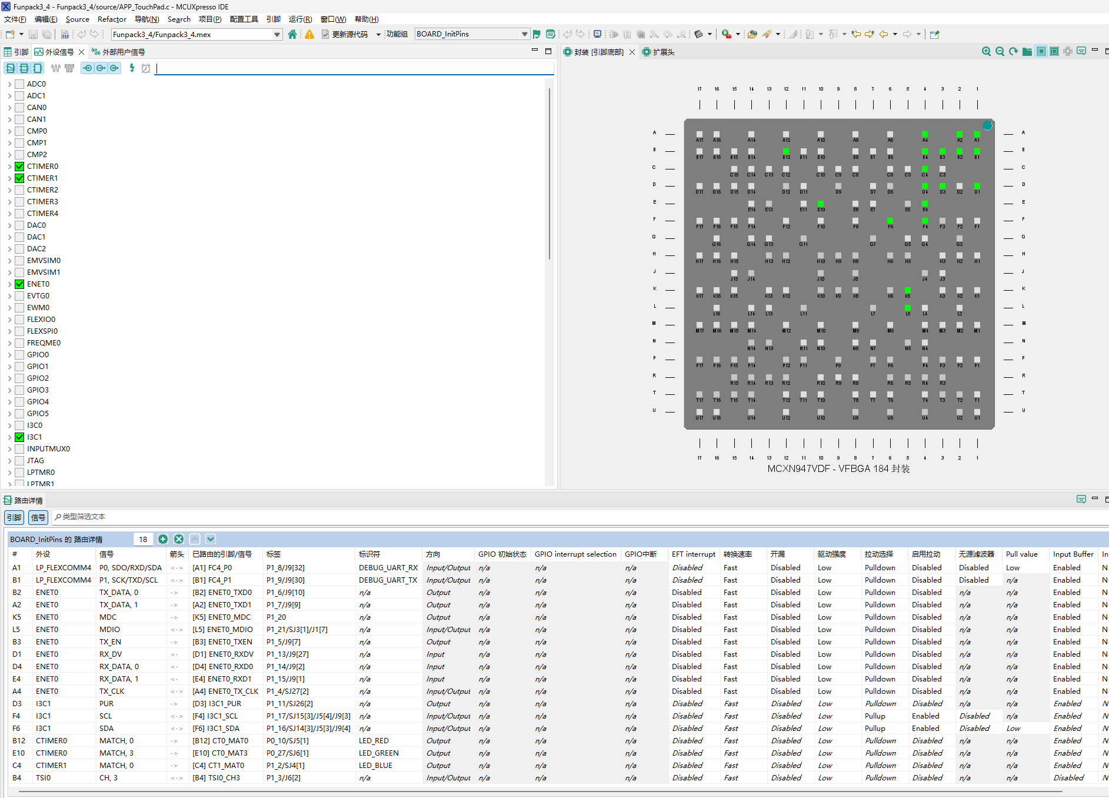Click the debug run icon in toolbar
Viewport: 1109px width, 798px height.
coord(727,34)
